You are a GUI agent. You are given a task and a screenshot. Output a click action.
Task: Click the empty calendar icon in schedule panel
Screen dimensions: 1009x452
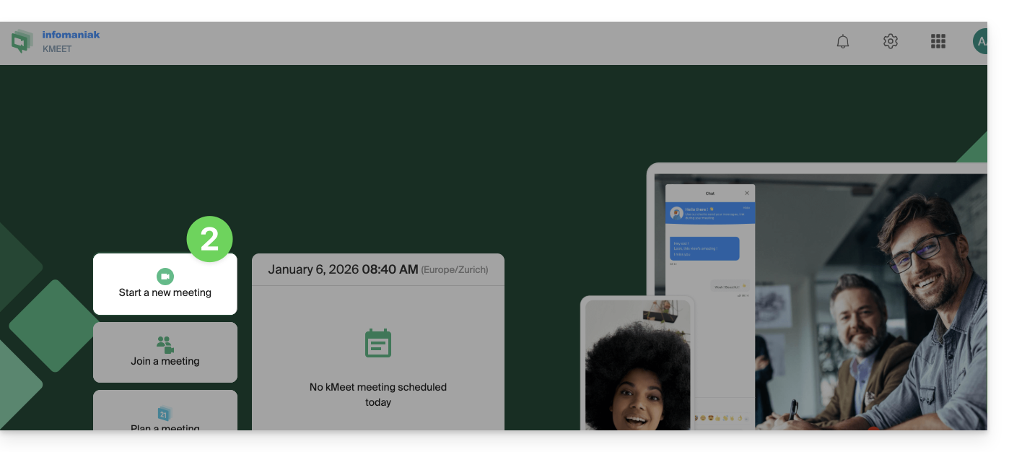point(377,344)
